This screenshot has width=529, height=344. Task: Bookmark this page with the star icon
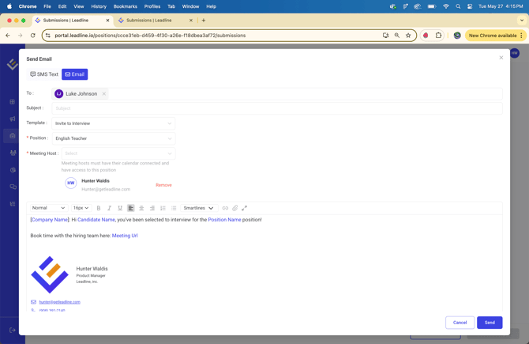click(408, 35)
